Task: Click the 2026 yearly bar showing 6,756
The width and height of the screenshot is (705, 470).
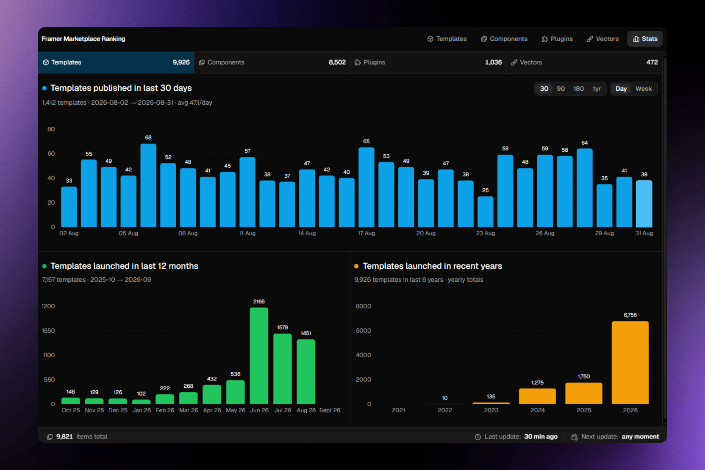Action: pyautogui.click(x=630, y=362)
